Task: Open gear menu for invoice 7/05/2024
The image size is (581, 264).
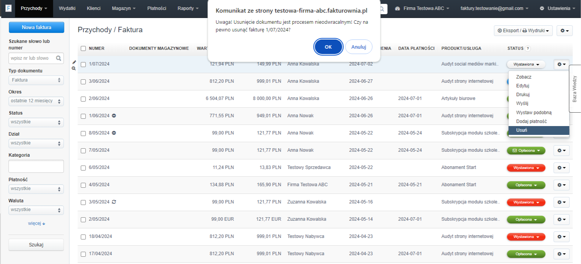Action: coord(561,151)
